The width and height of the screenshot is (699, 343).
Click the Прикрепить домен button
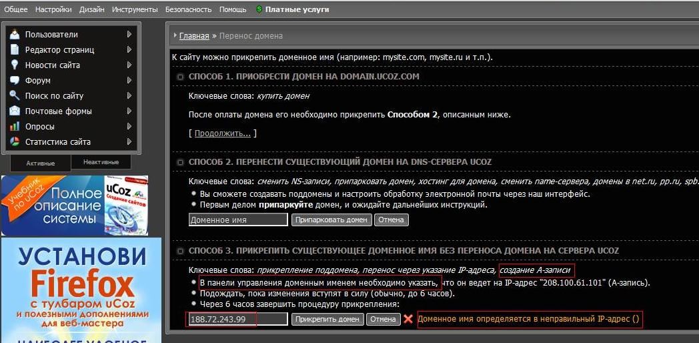[x=327, y=319]
